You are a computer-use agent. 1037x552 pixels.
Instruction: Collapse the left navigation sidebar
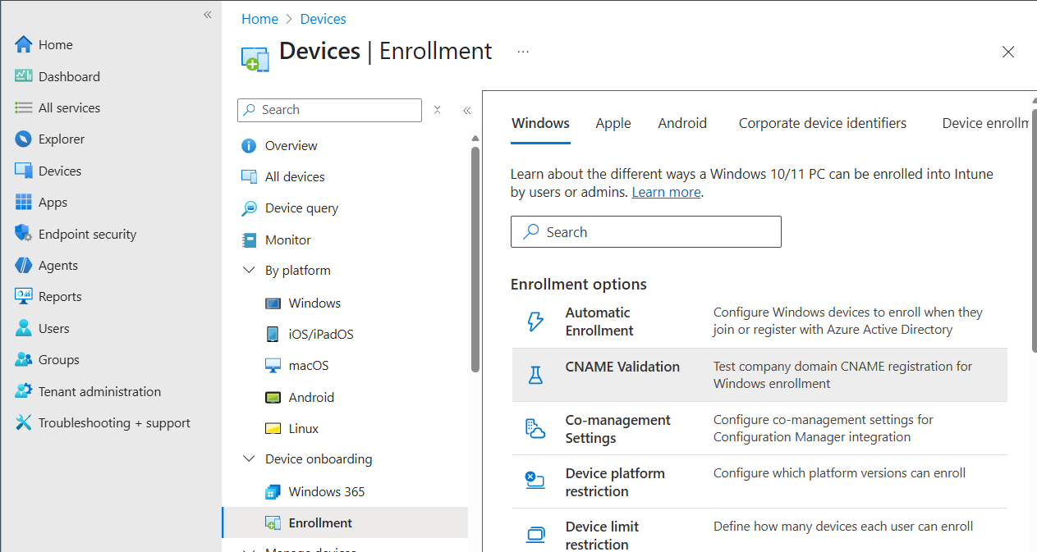(x=208, y=15)
